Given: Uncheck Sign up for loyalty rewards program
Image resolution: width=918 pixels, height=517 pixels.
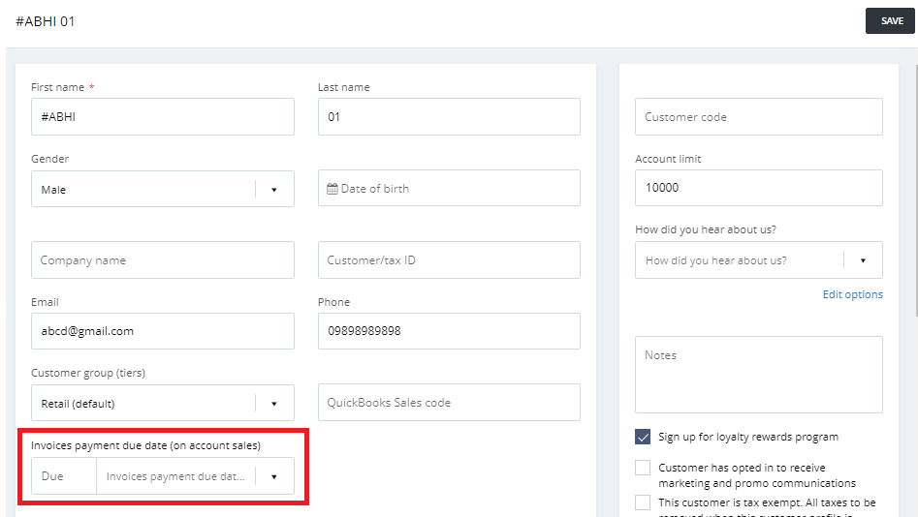Looking at the screenshot, I should click(x=643, y=437).
